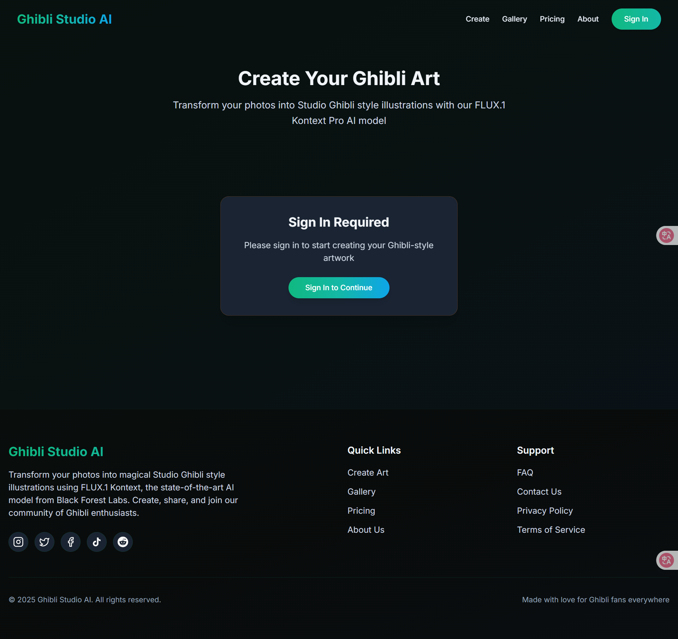Open the Create Art footer link
Image resolution: width=678 pixels, height=639 pixels.
click(x=368, y=472)
